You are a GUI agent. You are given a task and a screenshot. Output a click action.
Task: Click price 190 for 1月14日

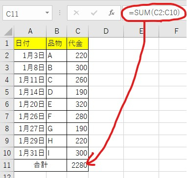(78, 92)
